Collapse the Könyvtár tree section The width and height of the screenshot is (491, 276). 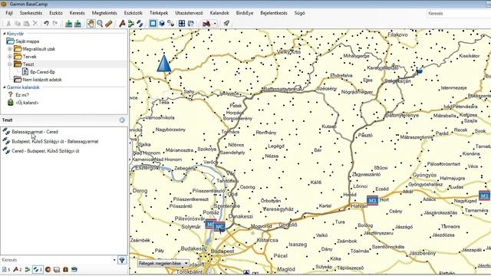(5, 34)
